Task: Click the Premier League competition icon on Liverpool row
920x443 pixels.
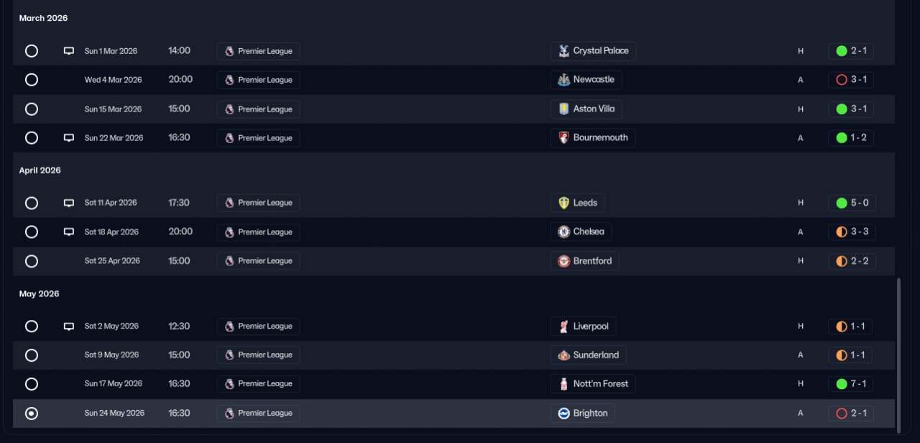Action: click(229, 326)
